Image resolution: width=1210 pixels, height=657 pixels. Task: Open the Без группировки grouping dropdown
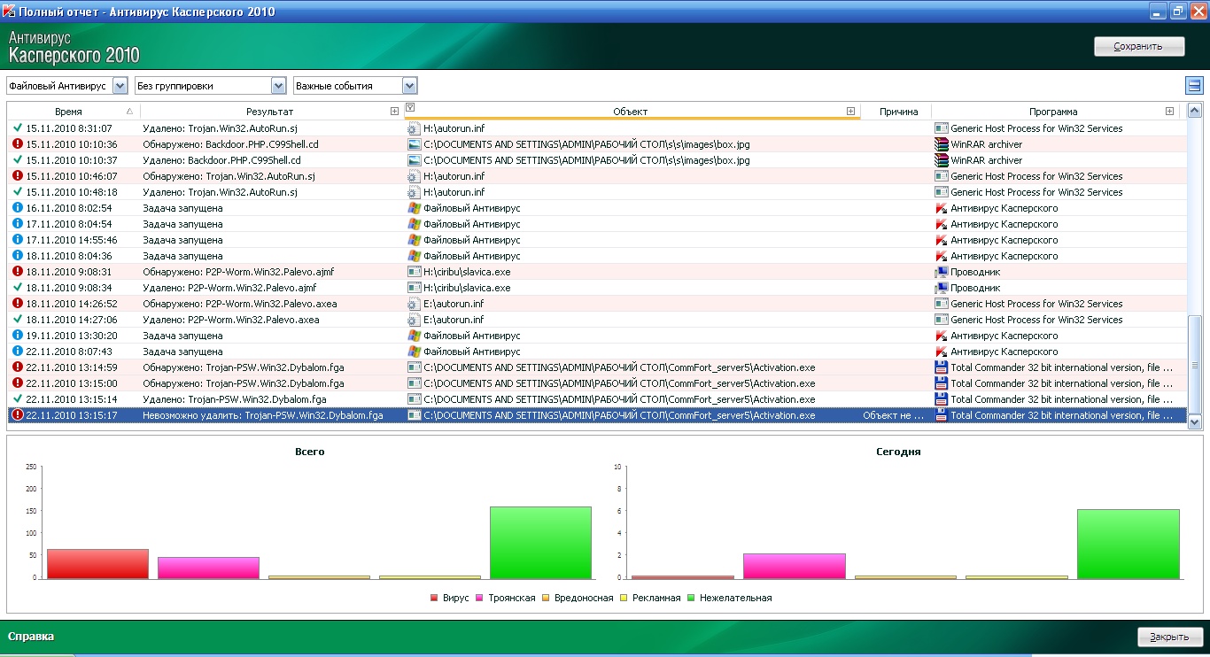278,86
